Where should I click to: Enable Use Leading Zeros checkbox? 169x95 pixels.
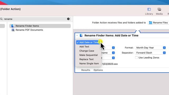coord(136,58)
